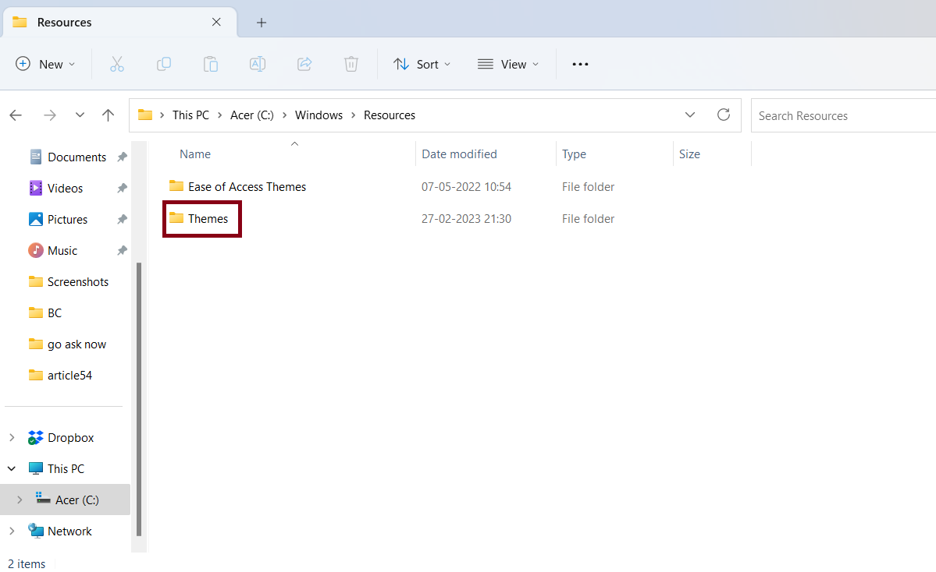
Task: Click the Cut scissors icon
Action: tap(117, 64)
